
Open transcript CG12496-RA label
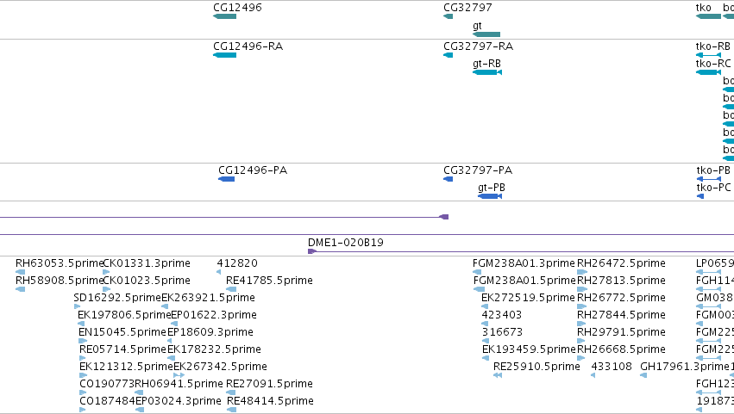248,46
